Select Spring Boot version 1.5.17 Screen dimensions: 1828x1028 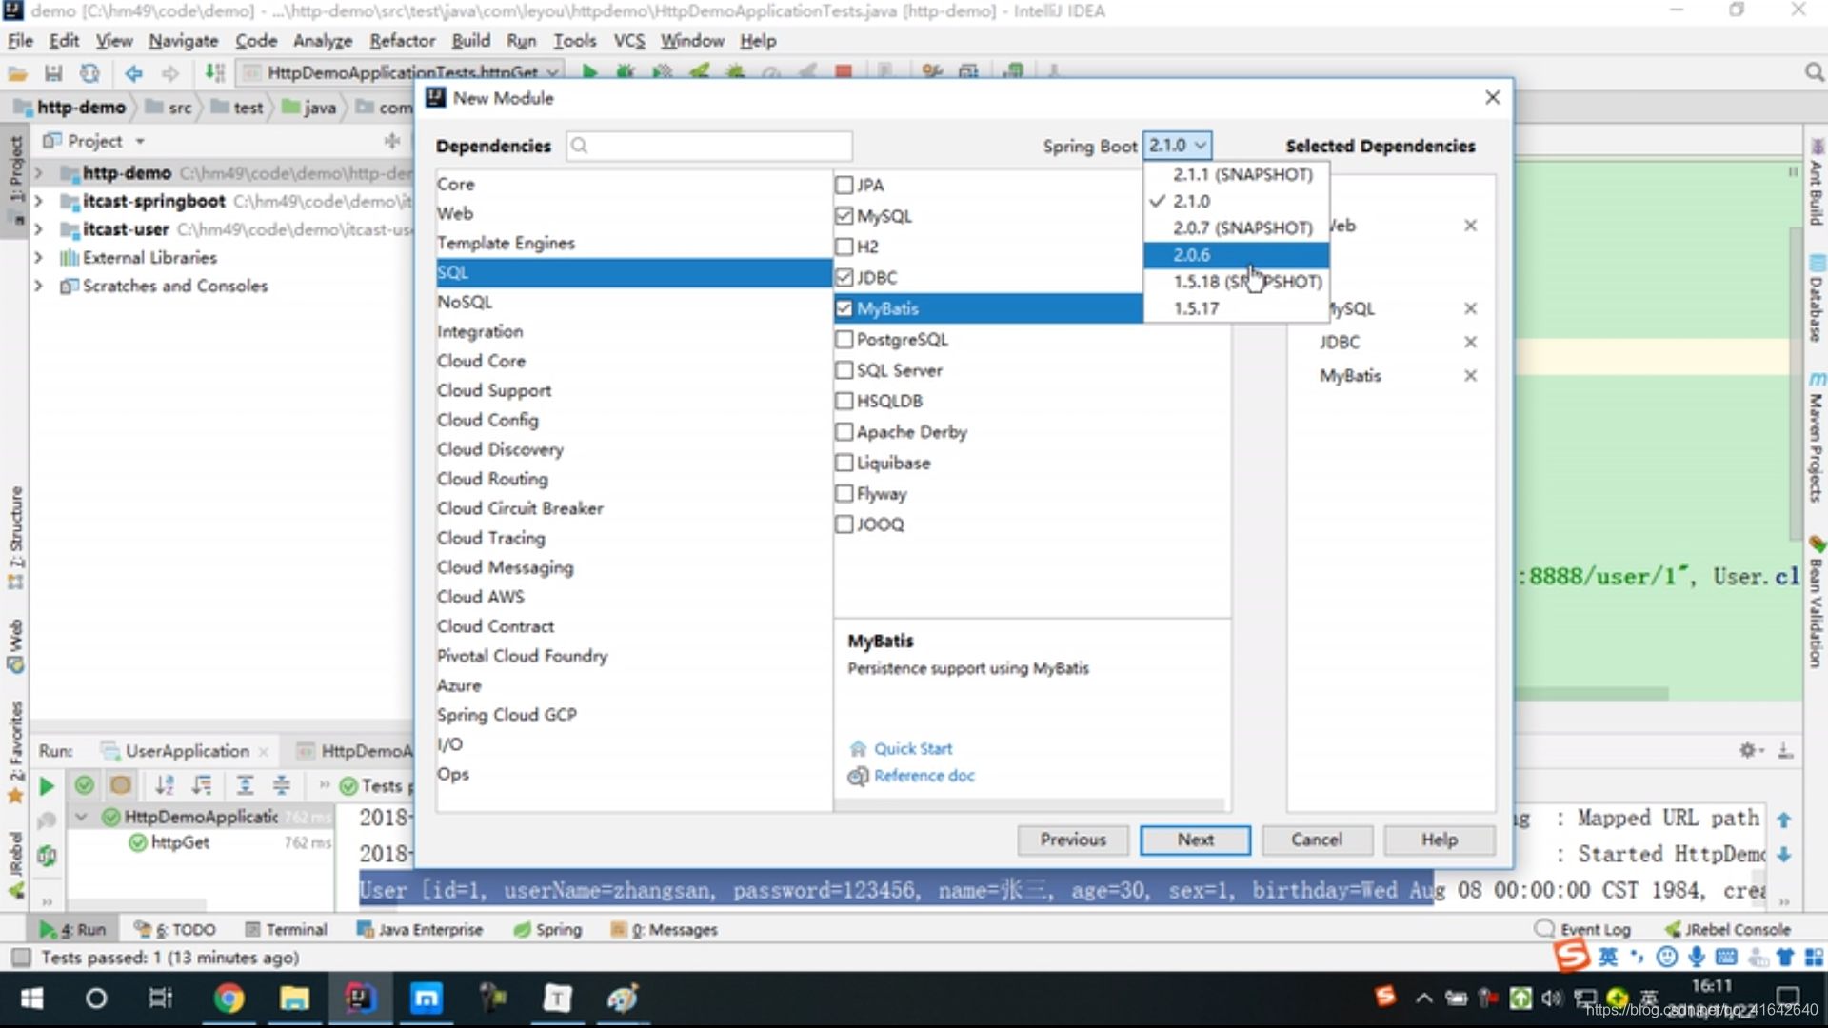pos(1236,308)
